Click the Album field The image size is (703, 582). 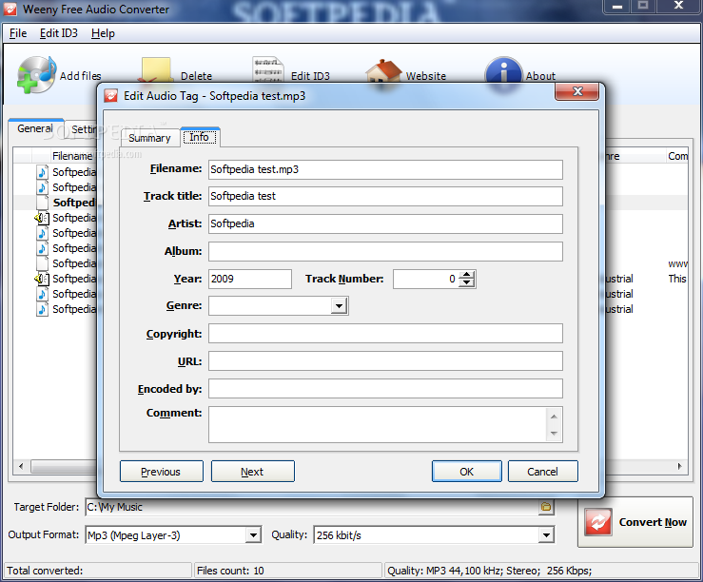click(385, 251)
